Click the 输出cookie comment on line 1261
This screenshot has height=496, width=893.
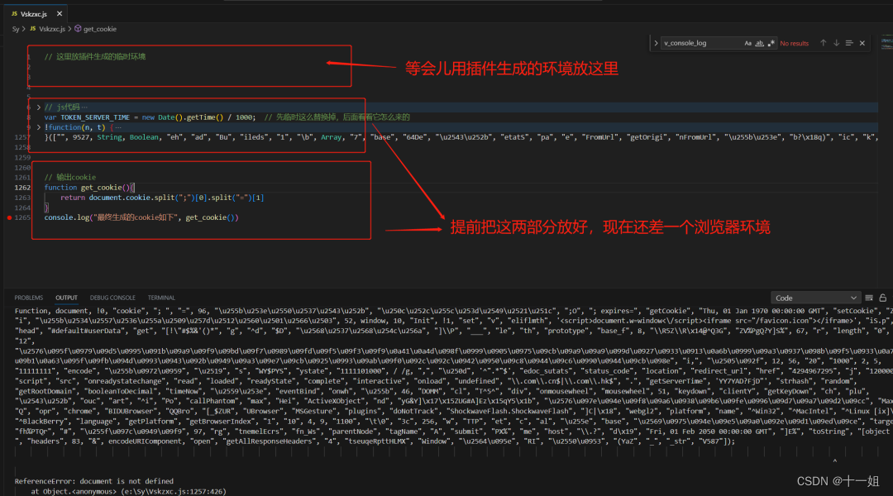70,177
